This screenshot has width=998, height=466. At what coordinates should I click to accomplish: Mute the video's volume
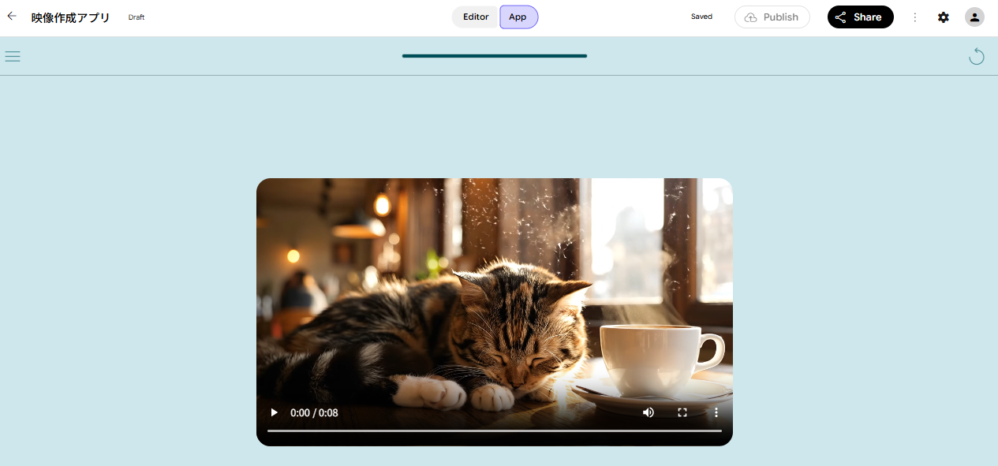649,412
